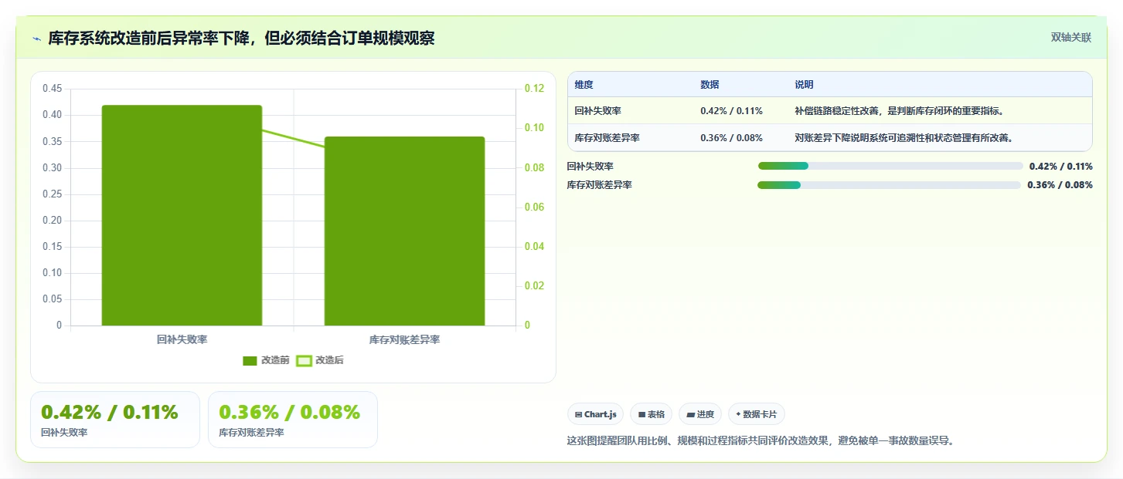1123x479 pixels.
Task: Click the 数据卡片 tag chip
Action: click(x=756, y=414)
